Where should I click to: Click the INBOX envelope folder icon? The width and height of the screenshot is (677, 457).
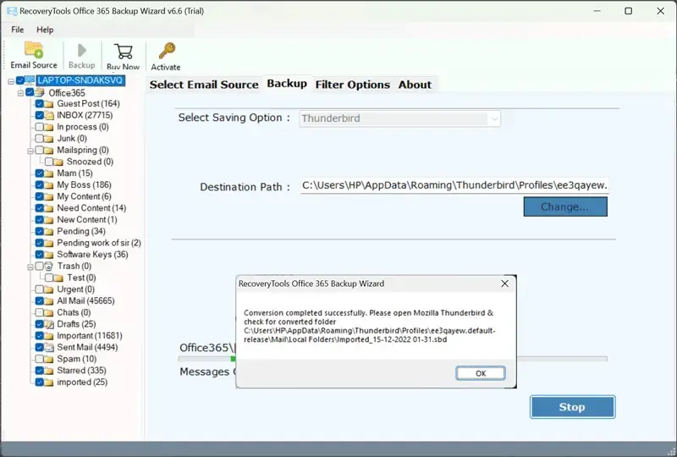(49, 115)
